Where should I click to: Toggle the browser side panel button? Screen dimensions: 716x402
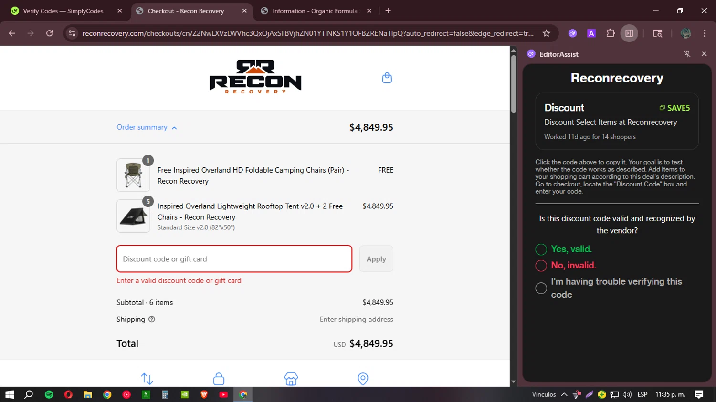[x=629, y=33]
